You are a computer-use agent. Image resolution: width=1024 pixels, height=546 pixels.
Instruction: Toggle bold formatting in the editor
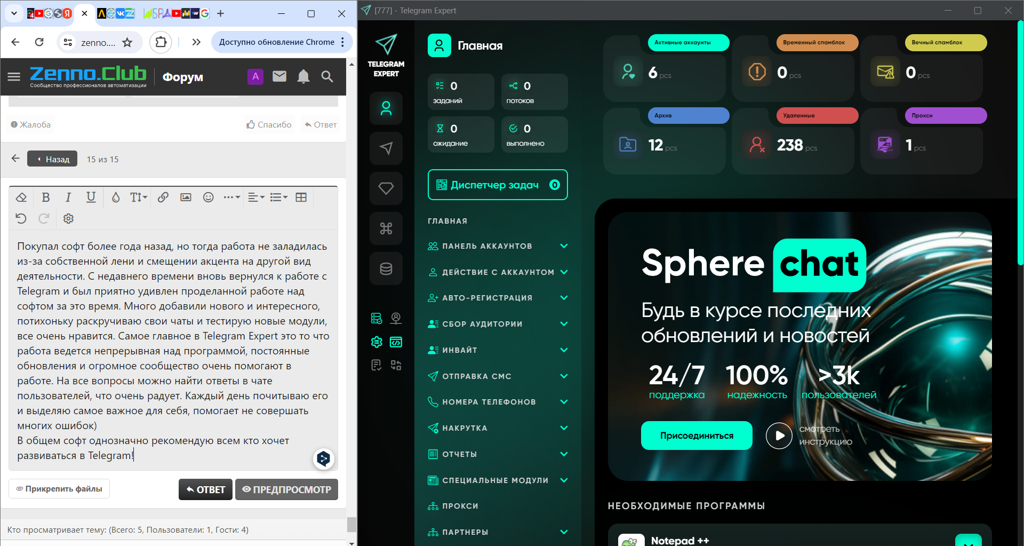pos(46,197)
